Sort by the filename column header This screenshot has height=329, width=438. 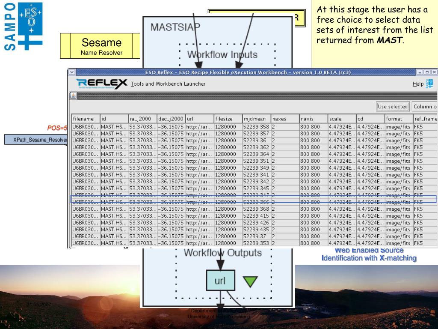86,119
